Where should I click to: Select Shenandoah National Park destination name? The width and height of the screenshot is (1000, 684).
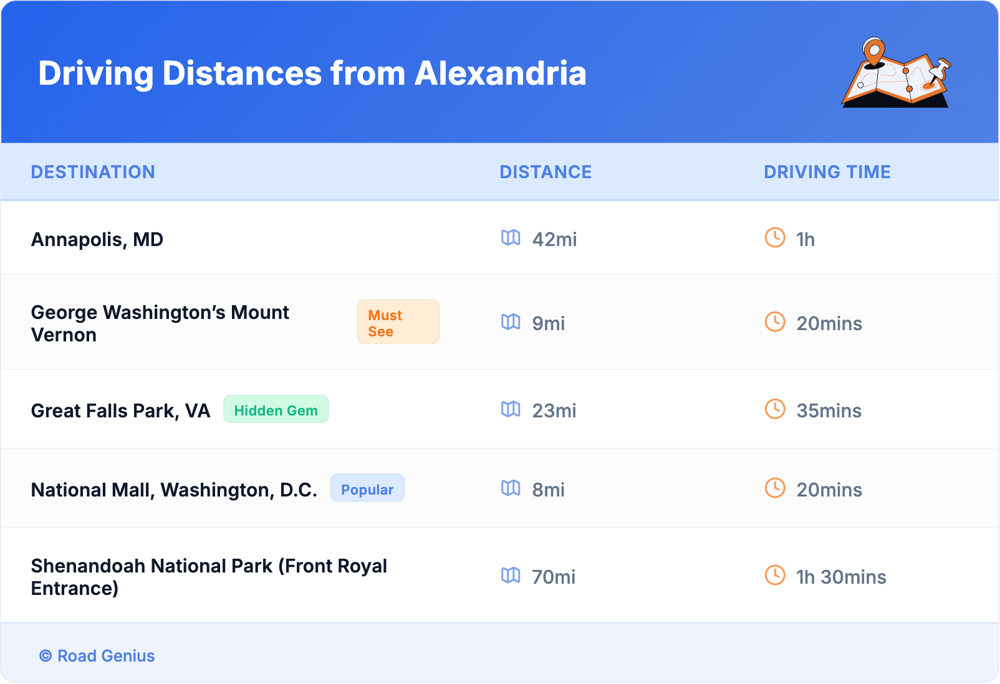209,577
